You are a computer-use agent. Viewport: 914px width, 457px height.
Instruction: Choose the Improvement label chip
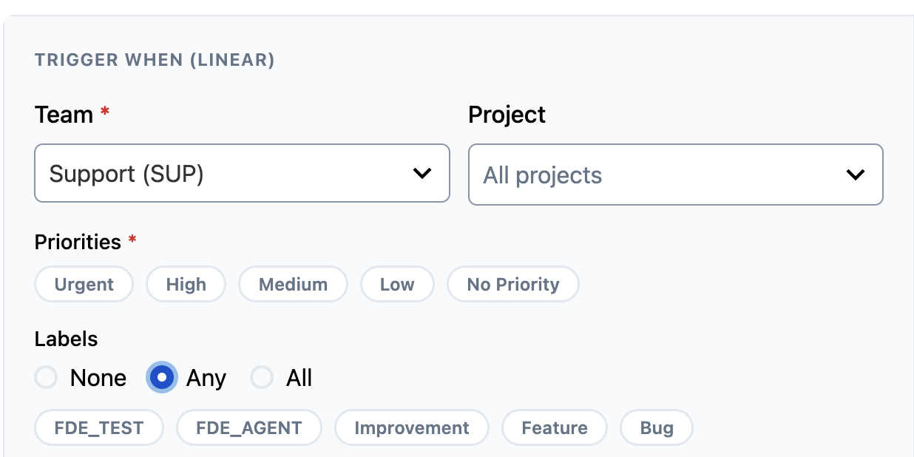412,428
